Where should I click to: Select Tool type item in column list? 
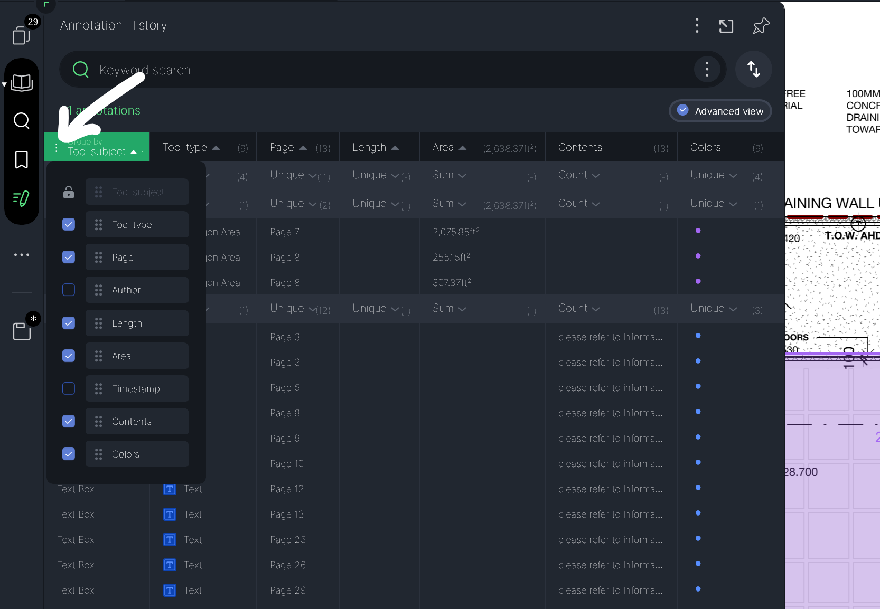tap(137, 225)
